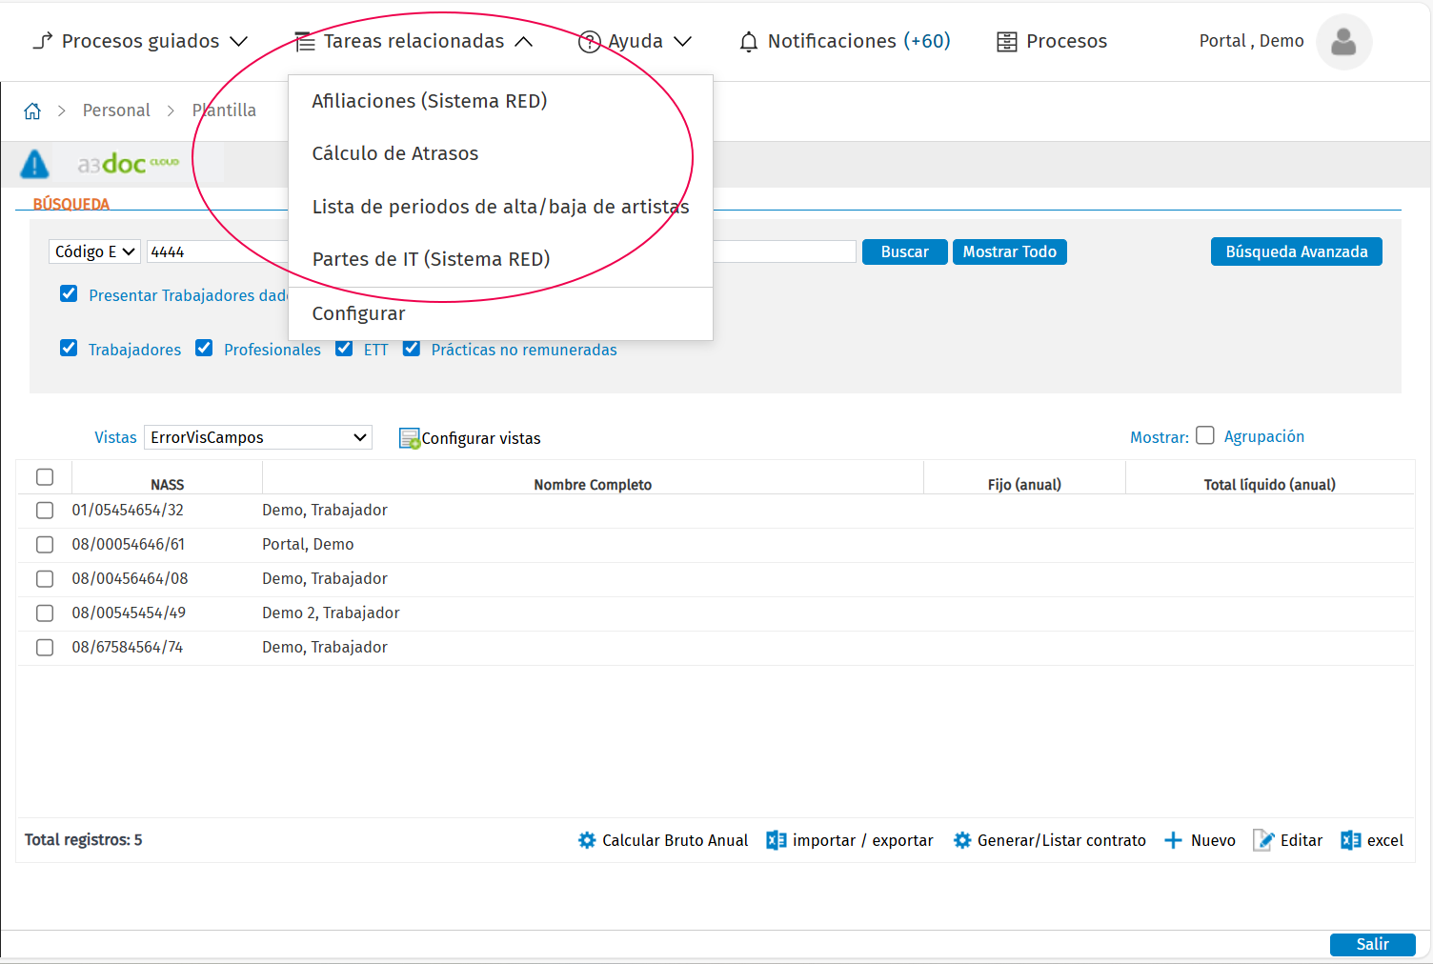Select Afiliaciones (Sistema RED) menu entry
This screenshot has height=964, width=1433.
[429, 101]
